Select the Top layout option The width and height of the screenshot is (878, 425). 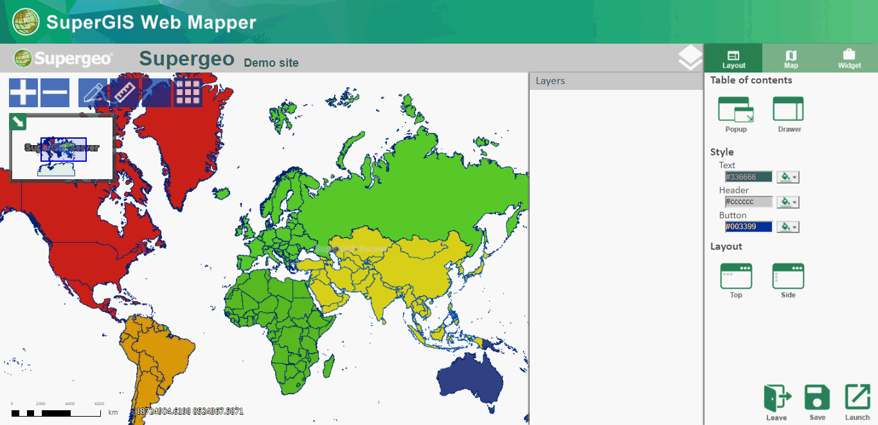pyautogui.click(x=736, y=281)
